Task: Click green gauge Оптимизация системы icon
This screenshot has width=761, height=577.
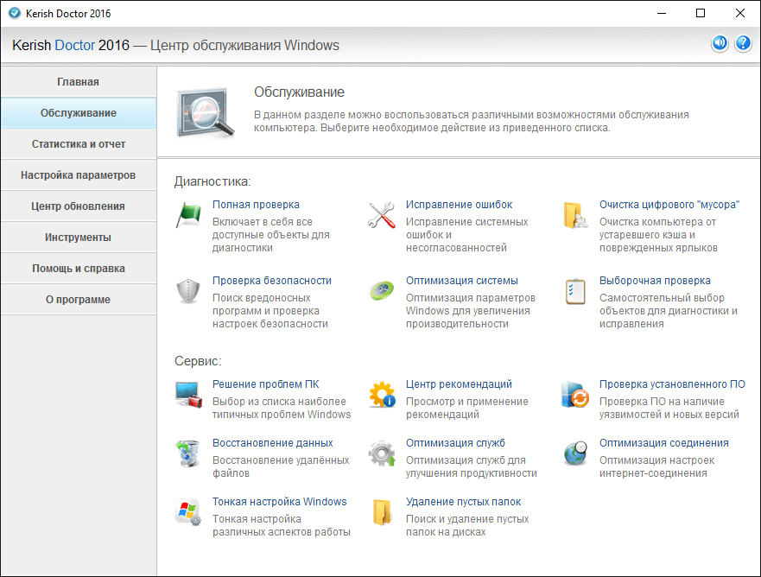Action: pyautogui.click(x=382, y=291)
